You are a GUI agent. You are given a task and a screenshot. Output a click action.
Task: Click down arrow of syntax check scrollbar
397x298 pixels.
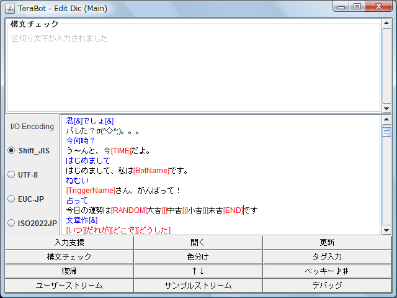coord(386,109)
